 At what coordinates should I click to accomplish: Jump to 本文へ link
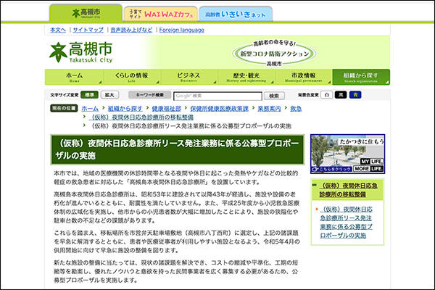(x=58, y=30)
